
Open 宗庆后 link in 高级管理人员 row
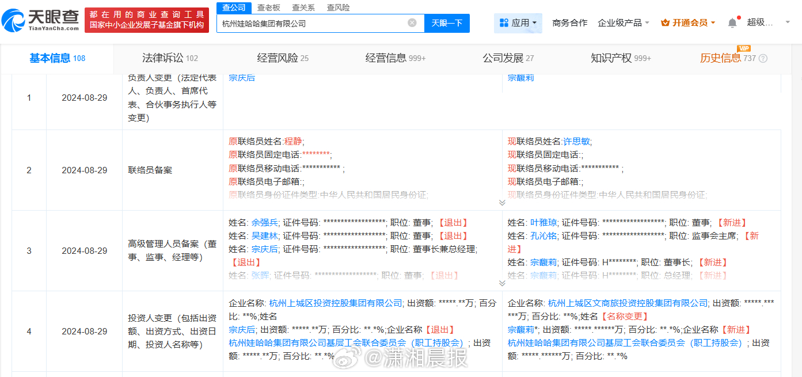[x=265, y=249]
